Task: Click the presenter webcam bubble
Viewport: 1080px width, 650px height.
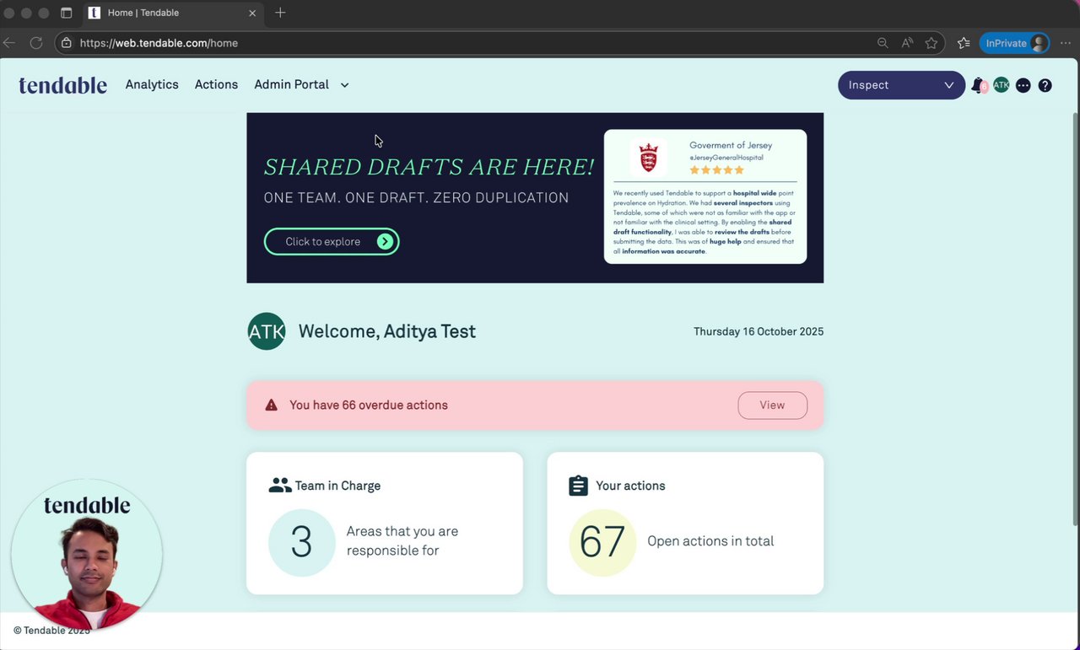Action: pos(87,555)
